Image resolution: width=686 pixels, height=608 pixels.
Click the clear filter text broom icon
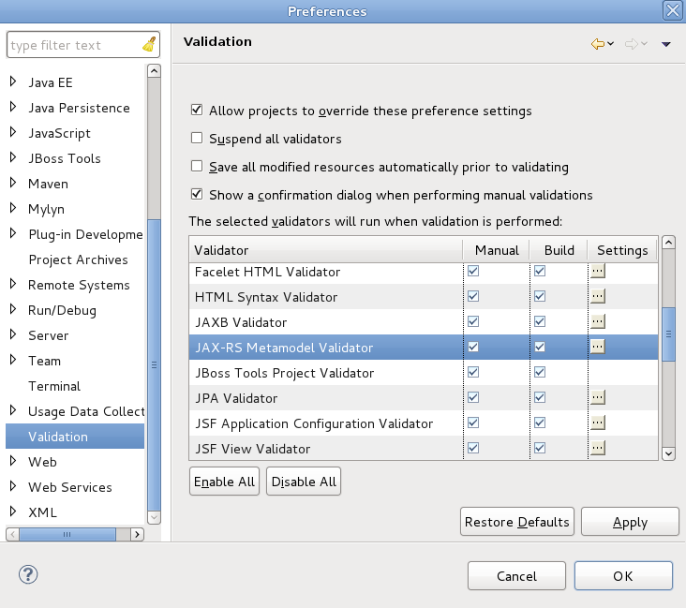149,45
